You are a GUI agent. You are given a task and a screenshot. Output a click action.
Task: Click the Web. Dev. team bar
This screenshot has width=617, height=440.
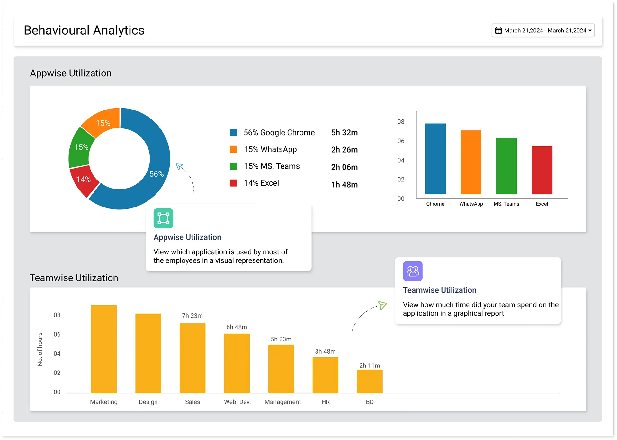pyautogui.click(x=237, y=363)
